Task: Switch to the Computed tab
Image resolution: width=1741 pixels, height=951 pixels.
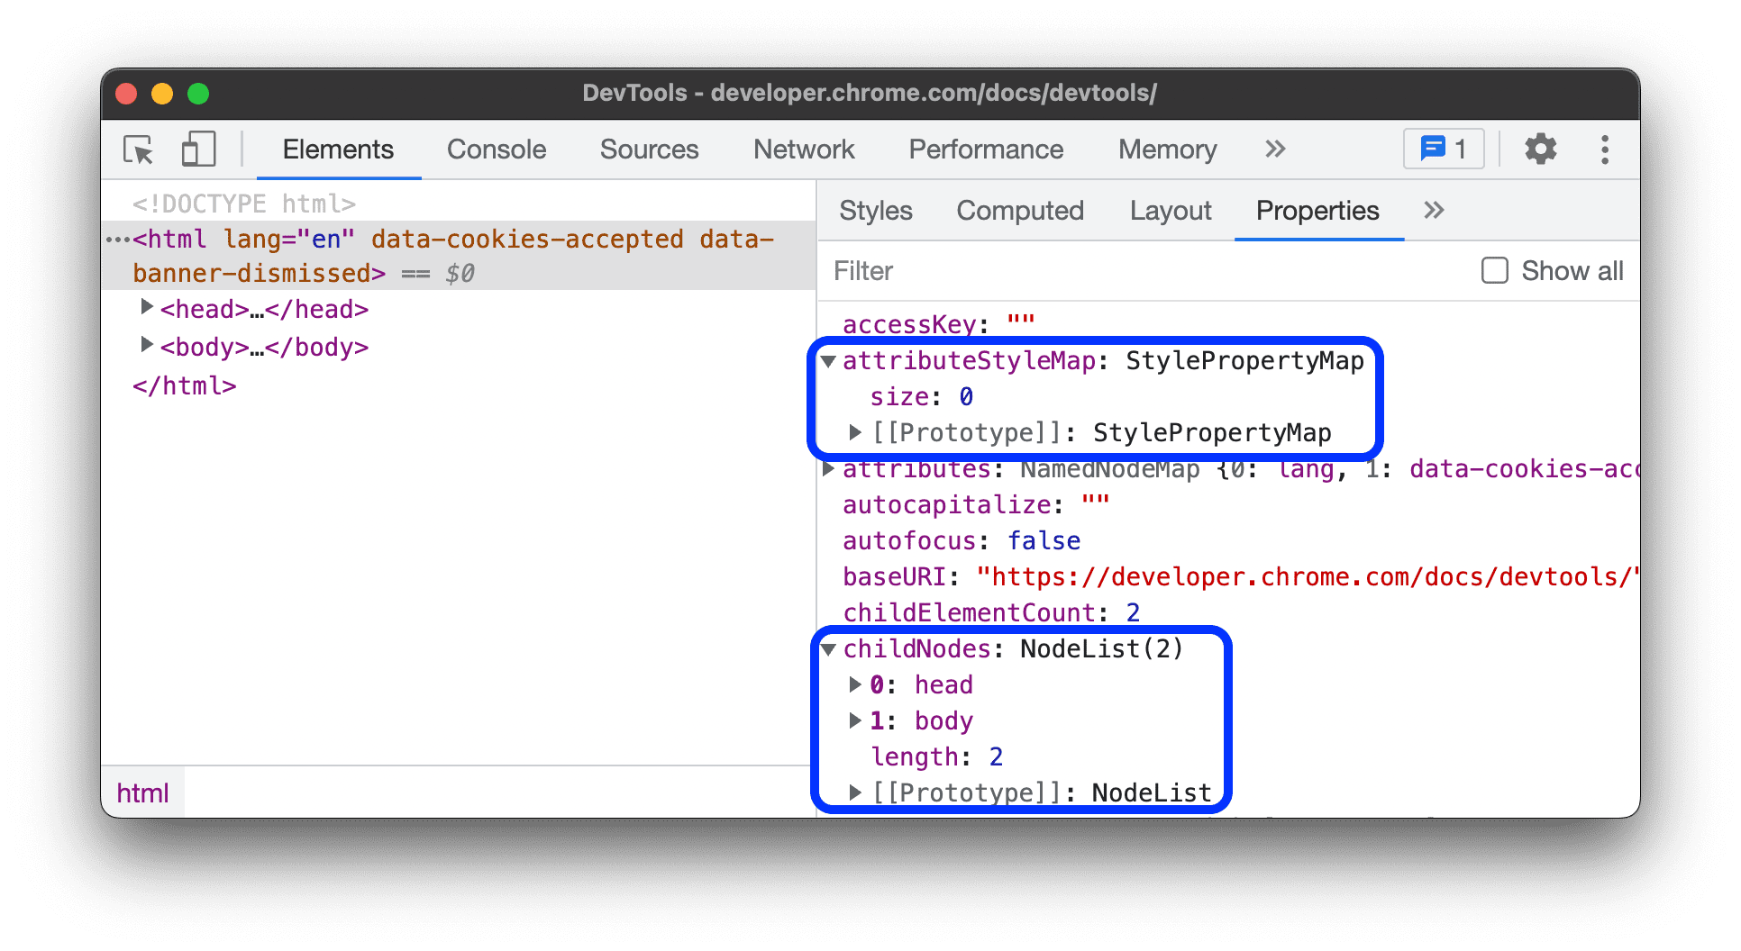Action: pyautogui.click(x=1019, y=210)
